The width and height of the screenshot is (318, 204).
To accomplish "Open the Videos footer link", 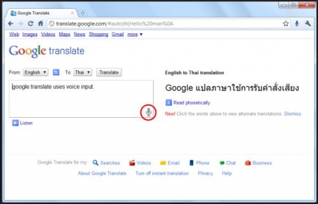I will click(x=144, y=163).
